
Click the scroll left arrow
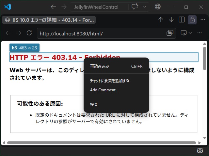pos(4,143)
